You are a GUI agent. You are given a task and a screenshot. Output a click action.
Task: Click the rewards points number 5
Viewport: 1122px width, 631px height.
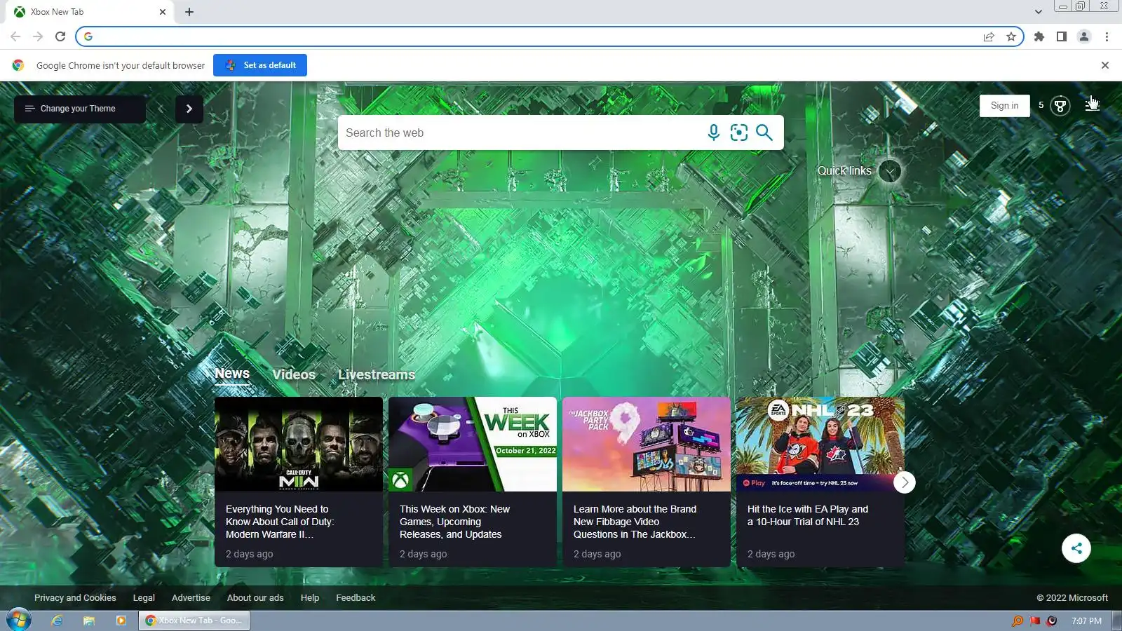pos(1041,105)
